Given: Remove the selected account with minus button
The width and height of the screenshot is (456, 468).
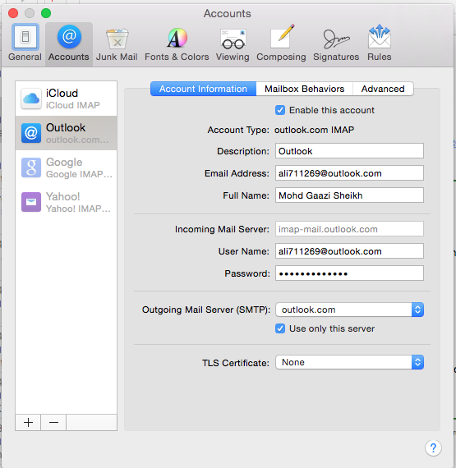Looking at the screenshot, I should click(x=53, y=422).
